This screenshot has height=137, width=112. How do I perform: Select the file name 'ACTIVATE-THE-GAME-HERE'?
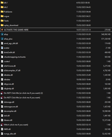click(16, 30)
